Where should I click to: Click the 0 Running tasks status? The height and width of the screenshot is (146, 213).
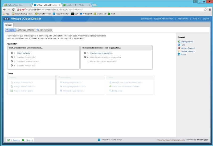(x=14, y=140)
